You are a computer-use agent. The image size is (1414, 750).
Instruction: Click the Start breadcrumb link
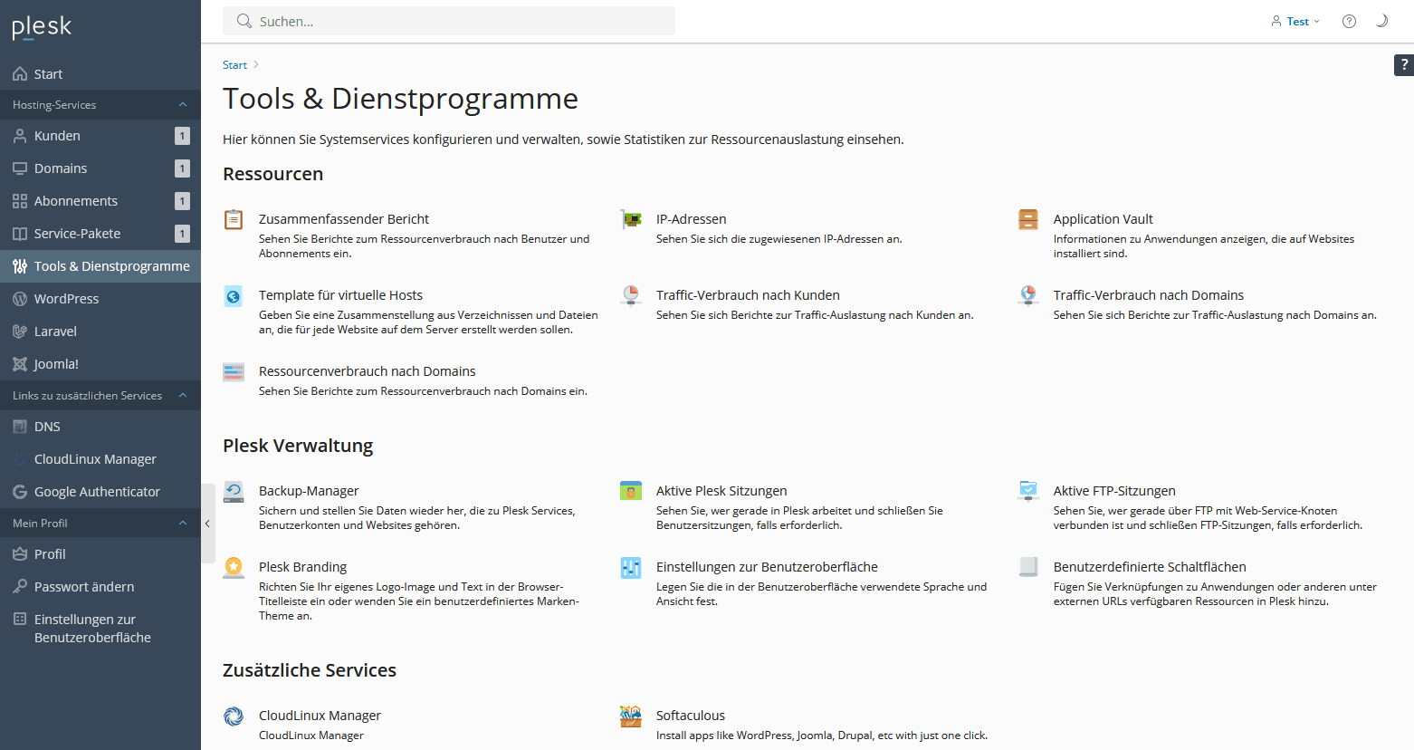pyautogui.click(x=234, y=65)
